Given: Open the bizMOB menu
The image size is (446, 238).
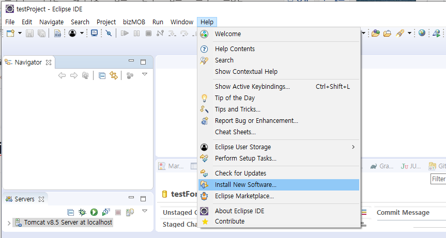Looking at the screenshot, I should tap(134, 22).
